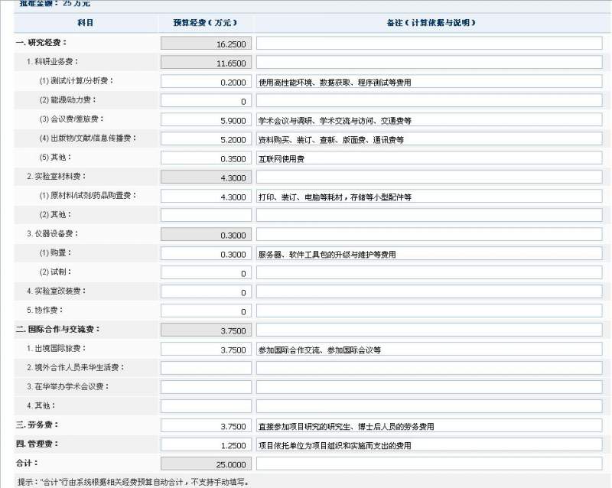Click the remark field reading 项目依托单位为项目组织
The height and width of the screenshot is (488, 612).
click(429, 445)
